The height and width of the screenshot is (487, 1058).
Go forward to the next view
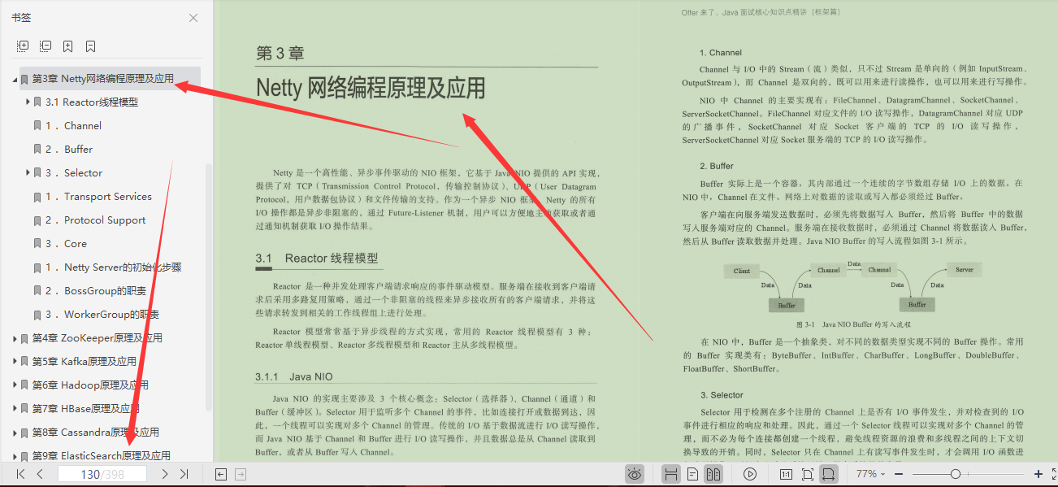[x=241, y=474]
